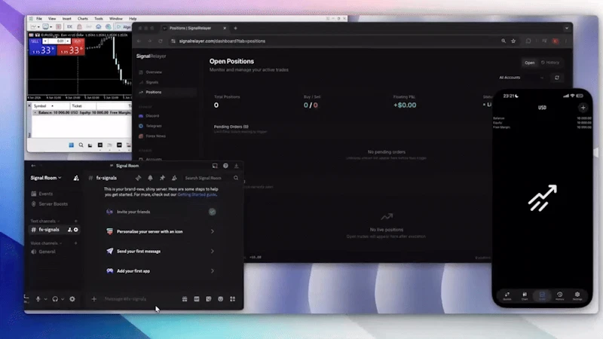
Task: Open fx-signals channel settings gear
Action: click(76, 230)
